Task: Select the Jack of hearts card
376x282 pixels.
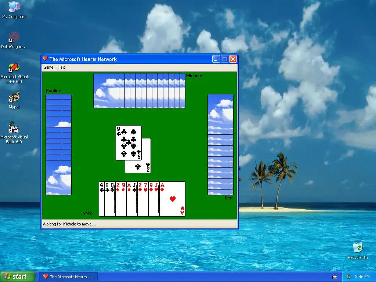Action: click(x=157, y=199)
